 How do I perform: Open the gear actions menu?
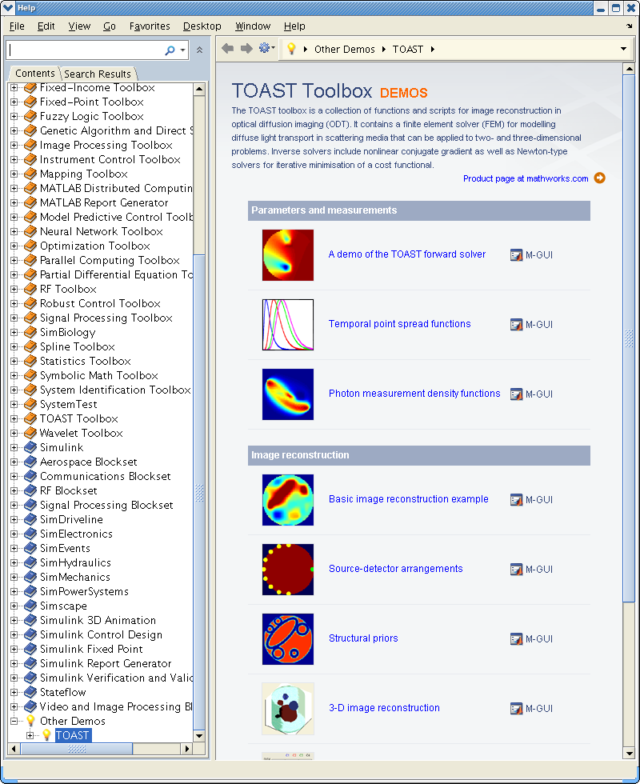(x=265, y=48)
